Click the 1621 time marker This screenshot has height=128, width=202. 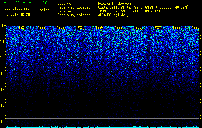[x=22, y=28]
